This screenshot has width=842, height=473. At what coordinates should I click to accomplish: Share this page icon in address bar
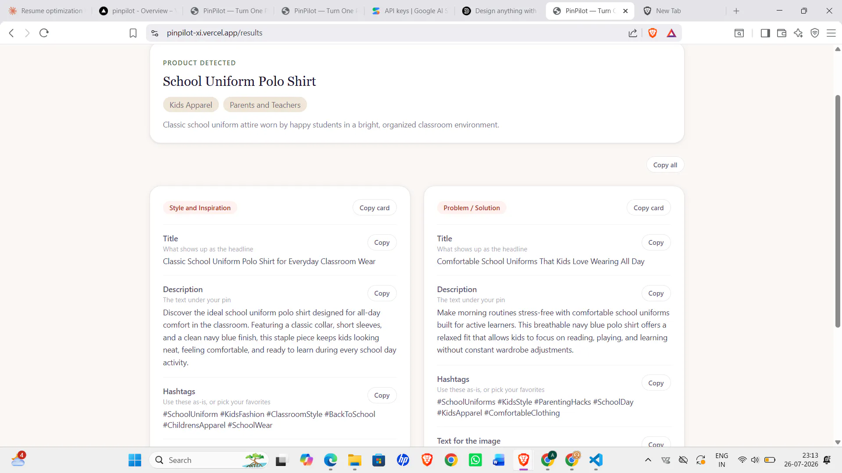pos(633,33)
